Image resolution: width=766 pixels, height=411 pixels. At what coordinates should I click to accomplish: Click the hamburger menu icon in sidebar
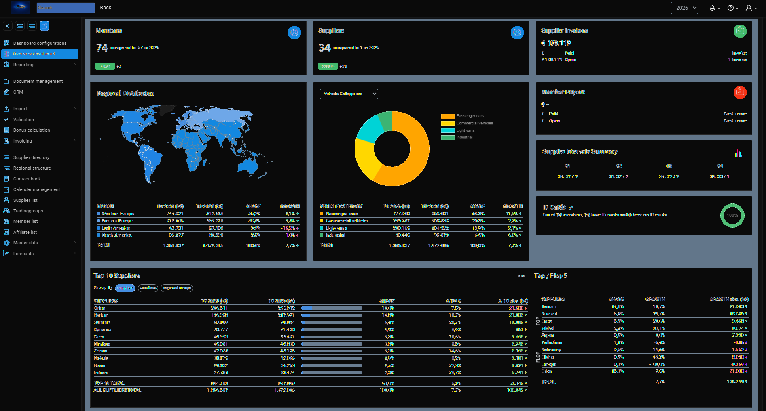[32, 26]
